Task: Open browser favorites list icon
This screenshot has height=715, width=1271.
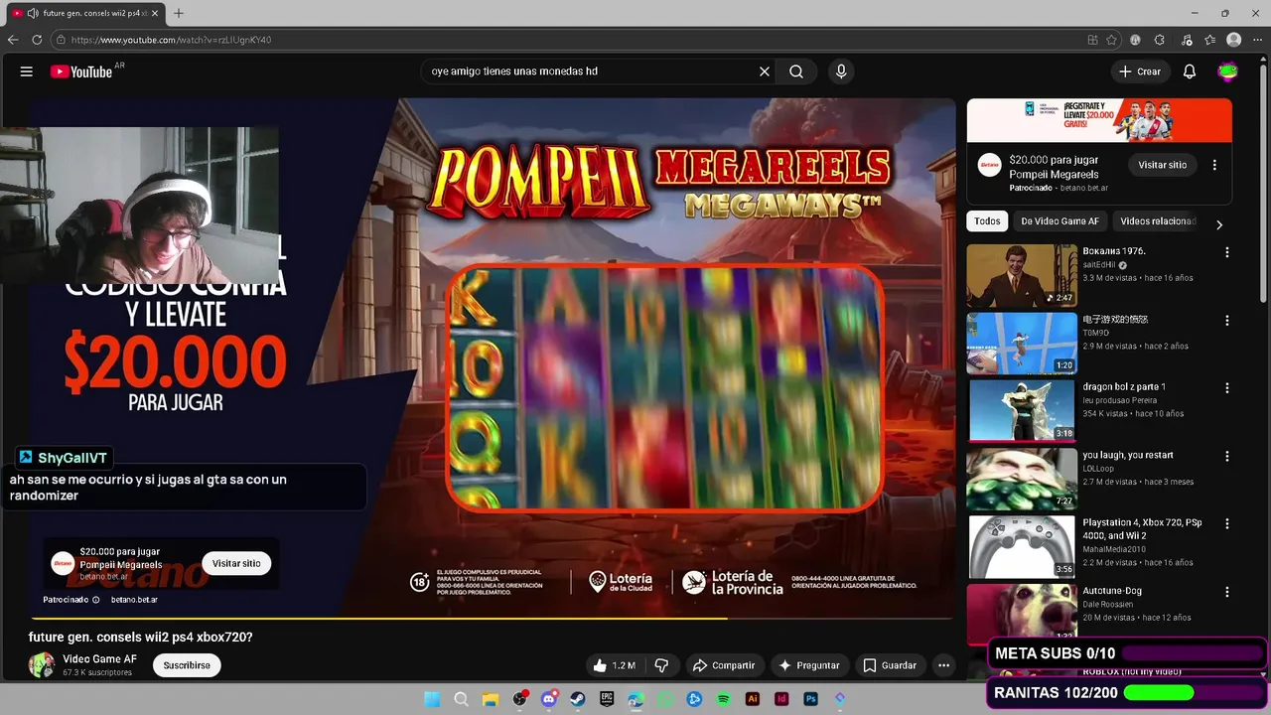Action: [1209, 40]
